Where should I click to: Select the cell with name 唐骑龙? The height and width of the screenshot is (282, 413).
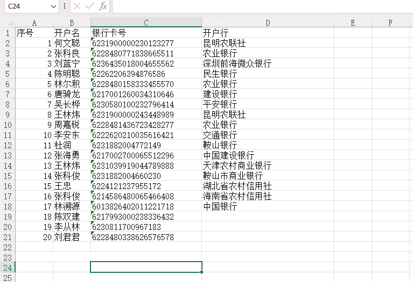click(72, 94)
